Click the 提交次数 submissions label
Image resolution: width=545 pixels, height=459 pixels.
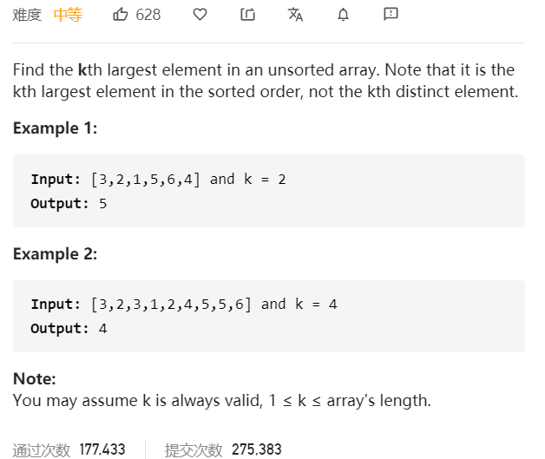(194, 450)
